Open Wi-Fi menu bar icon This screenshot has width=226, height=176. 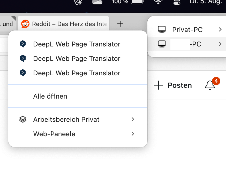point(158,2)
